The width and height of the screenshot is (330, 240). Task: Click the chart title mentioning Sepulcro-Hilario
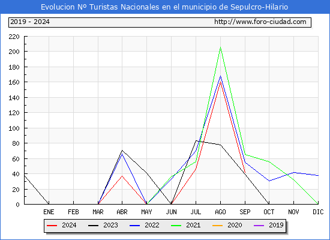[164, 7]
